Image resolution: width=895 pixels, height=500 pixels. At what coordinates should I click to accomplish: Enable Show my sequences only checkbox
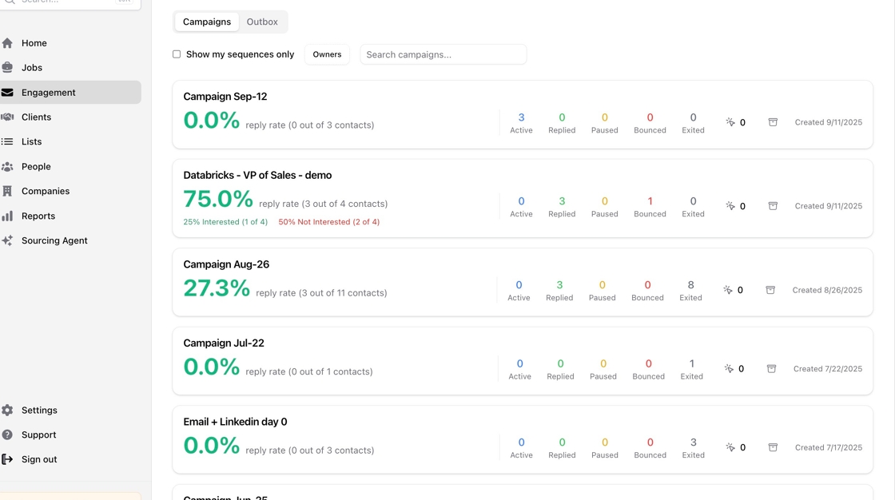pyautogui.click(x=177, y=54)
